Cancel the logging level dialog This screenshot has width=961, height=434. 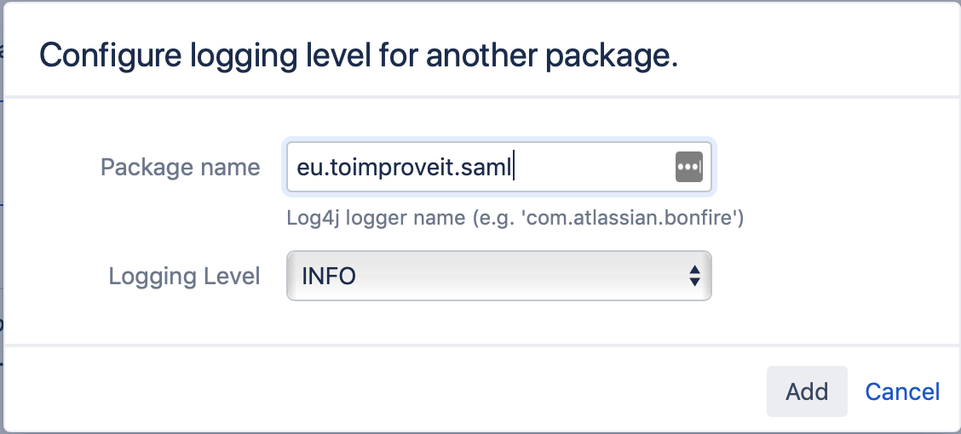click(902, 391)
